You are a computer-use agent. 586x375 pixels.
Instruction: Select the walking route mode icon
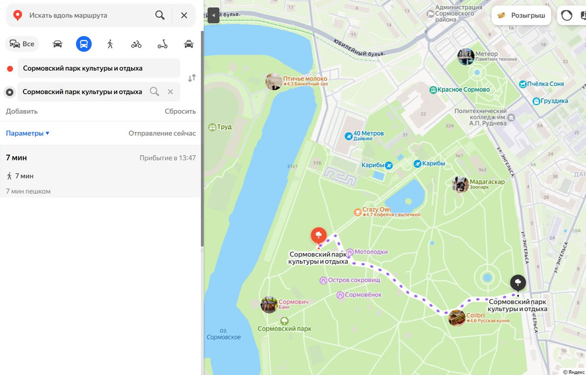click(x=110, y=44)
